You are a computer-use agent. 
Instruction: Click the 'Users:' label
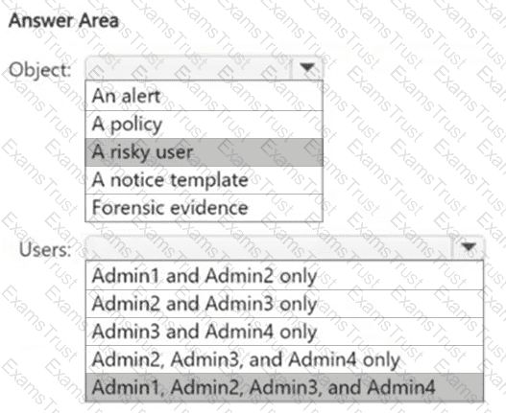coord(45,249)
